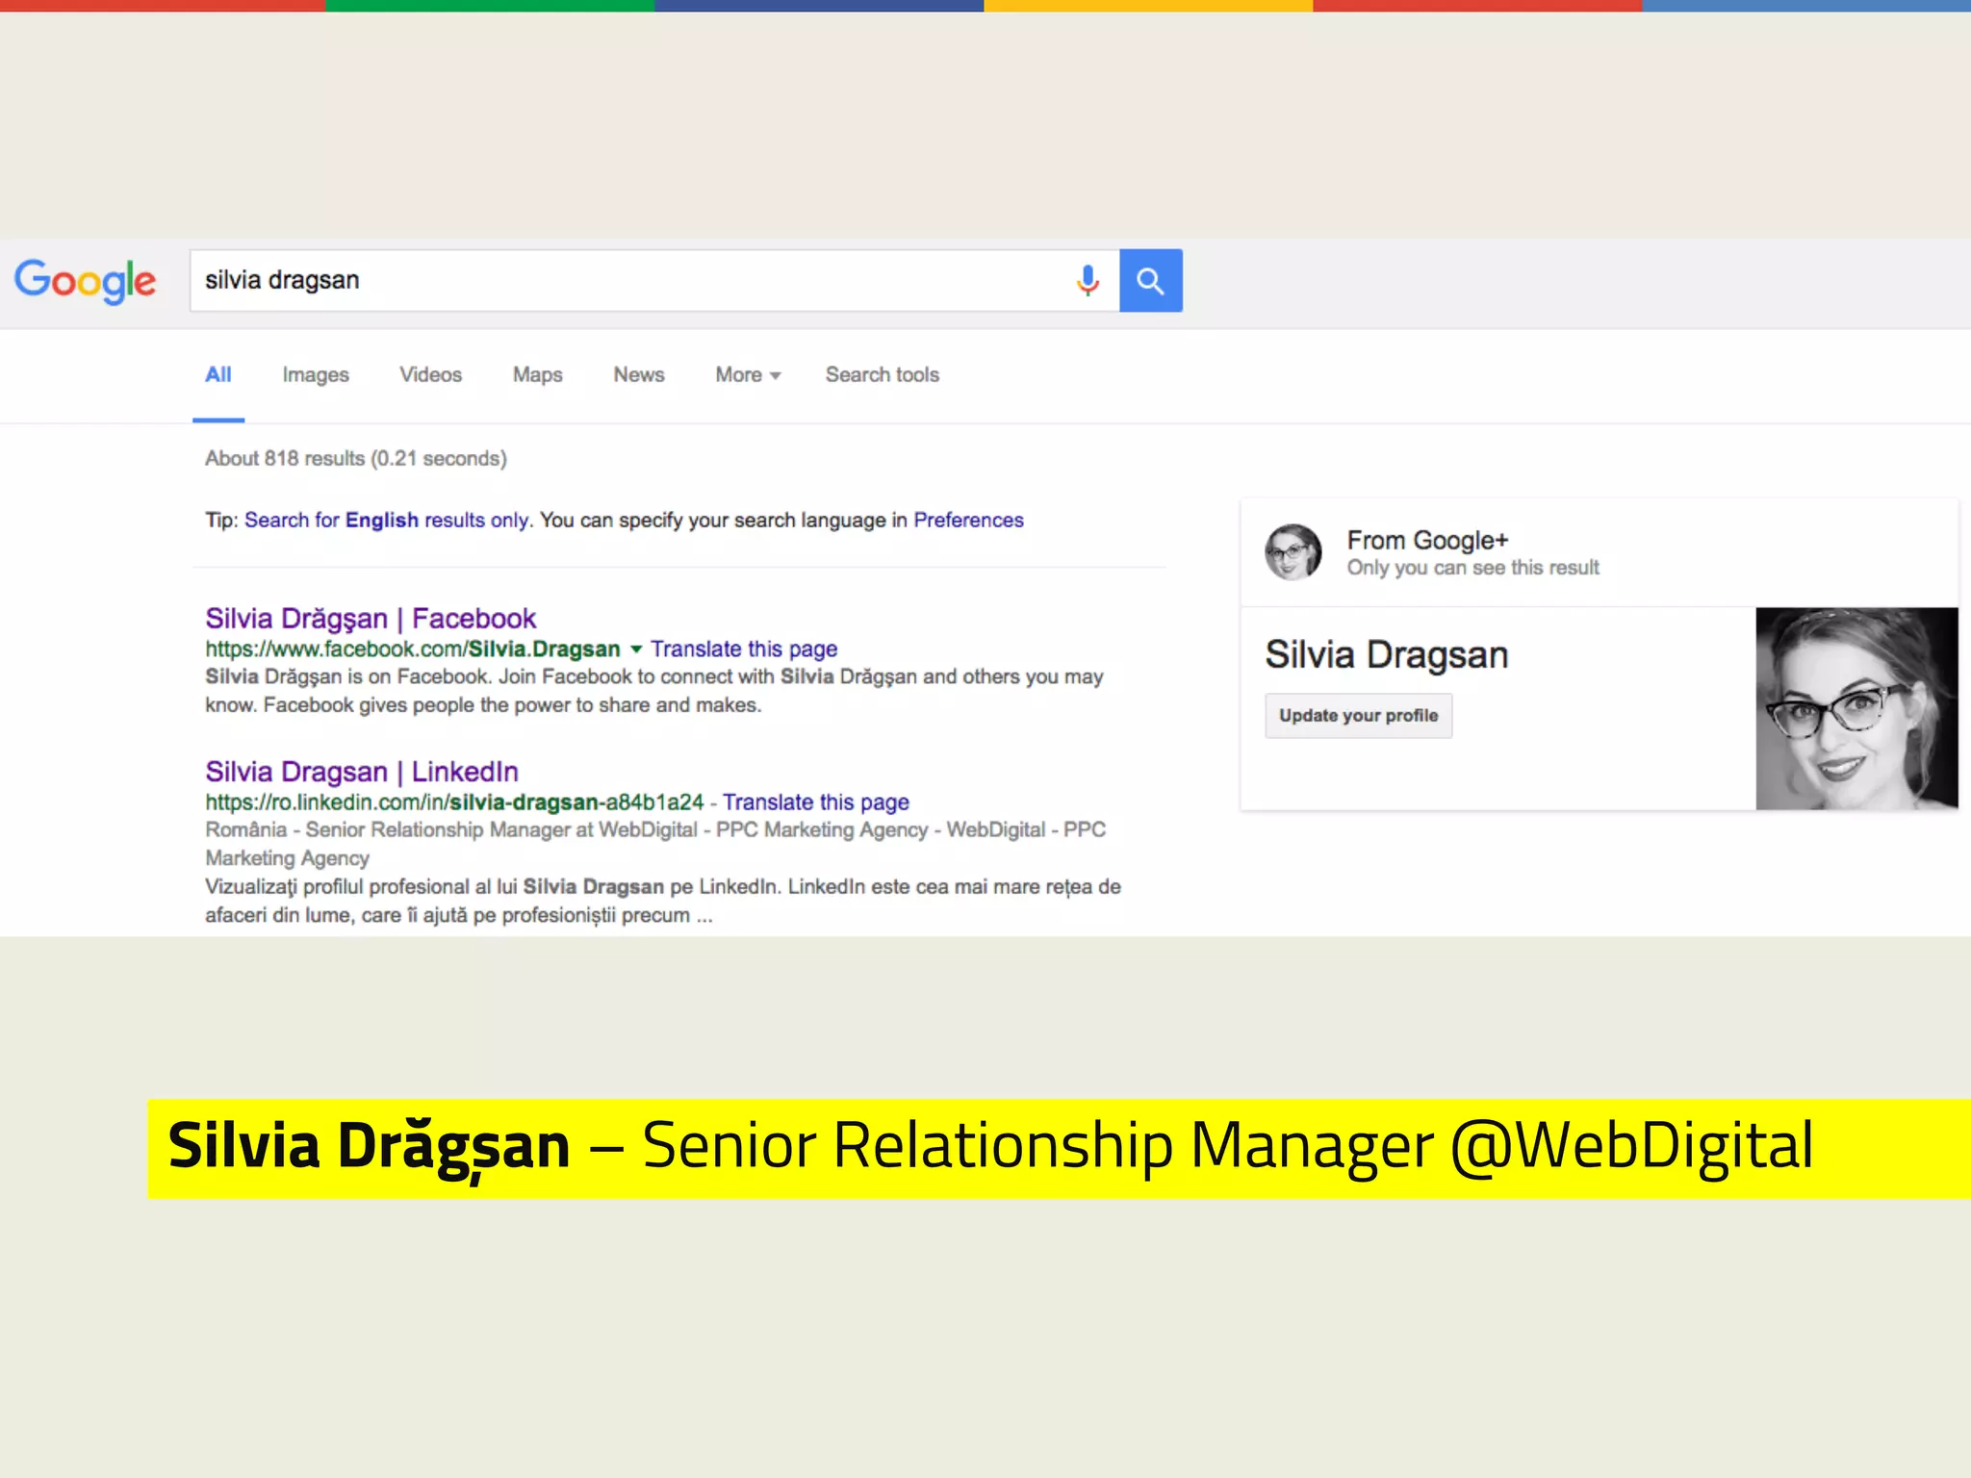Switch to the Videos tab
The image size is (1971, 1478).
point(431,374)
